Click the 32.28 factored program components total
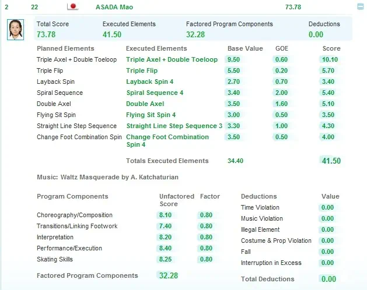Viewport: 367px width, 290px height. 167,275
